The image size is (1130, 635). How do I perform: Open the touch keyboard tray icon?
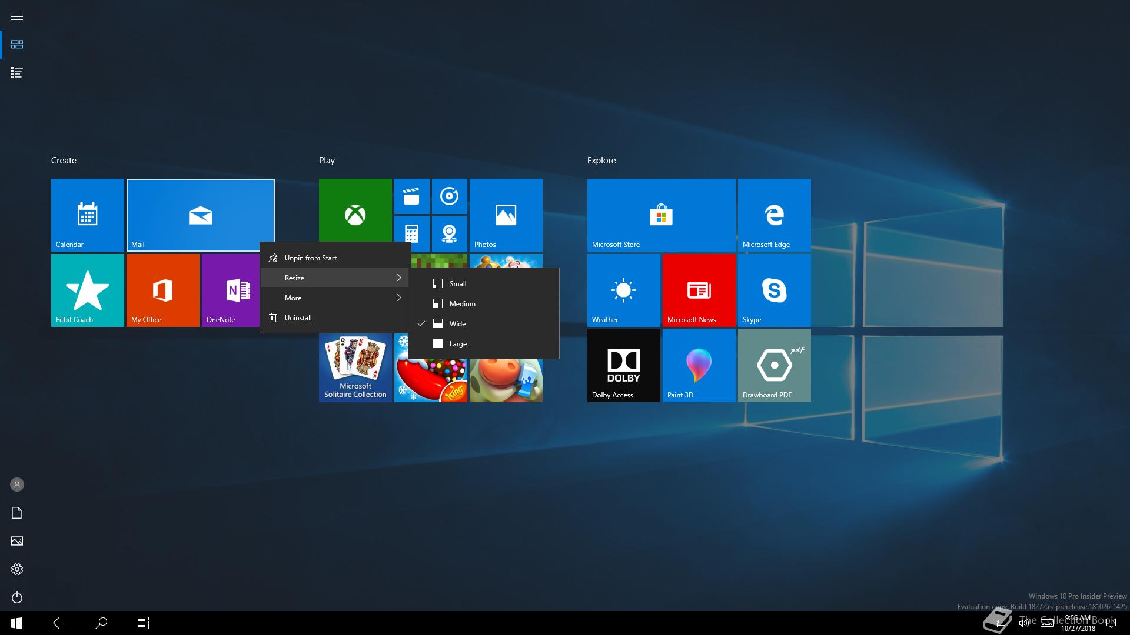click(x=1047, y=623)
